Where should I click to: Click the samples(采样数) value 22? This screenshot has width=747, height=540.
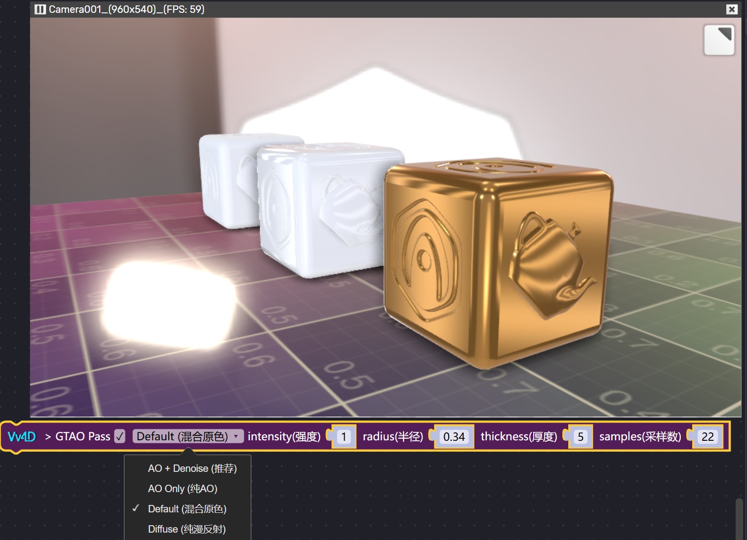click(708, 437)
